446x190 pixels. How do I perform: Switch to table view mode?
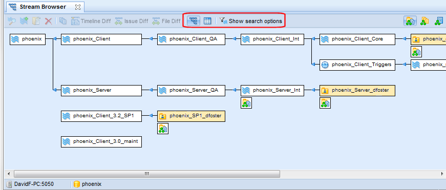207,21
